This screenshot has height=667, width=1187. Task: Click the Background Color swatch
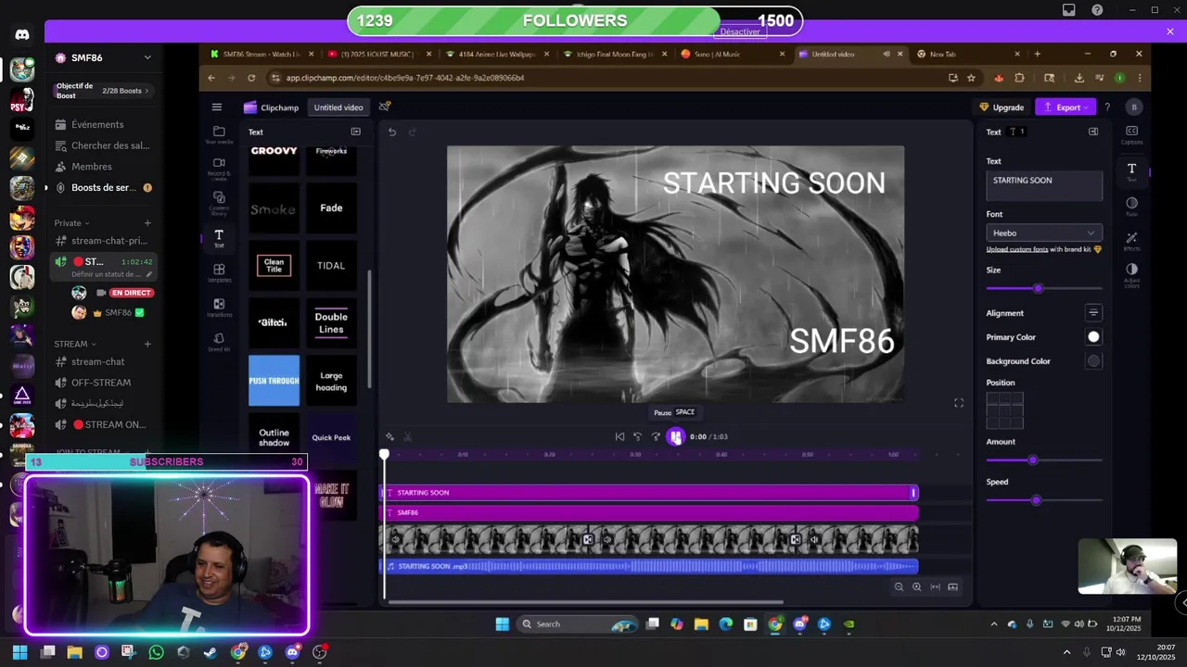tap(1093, 361)
